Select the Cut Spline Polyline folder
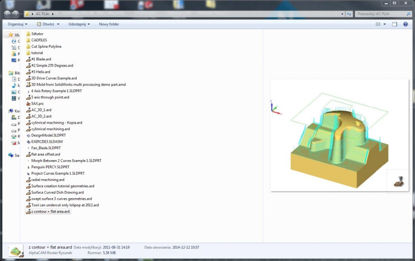Viewport: 415px width, 261px height. click(x=46, y=47)
